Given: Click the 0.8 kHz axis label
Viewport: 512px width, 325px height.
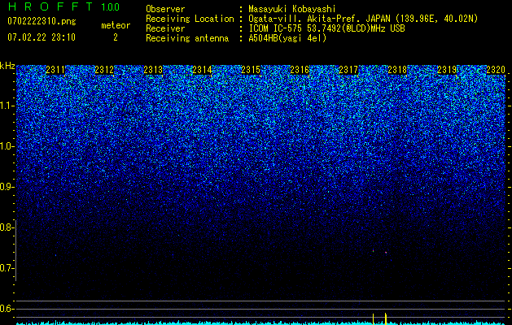Looking at the screenshot, I should (7, 227).
